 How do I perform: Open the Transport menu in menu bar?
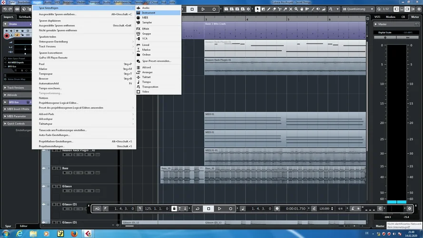point(94,2)
